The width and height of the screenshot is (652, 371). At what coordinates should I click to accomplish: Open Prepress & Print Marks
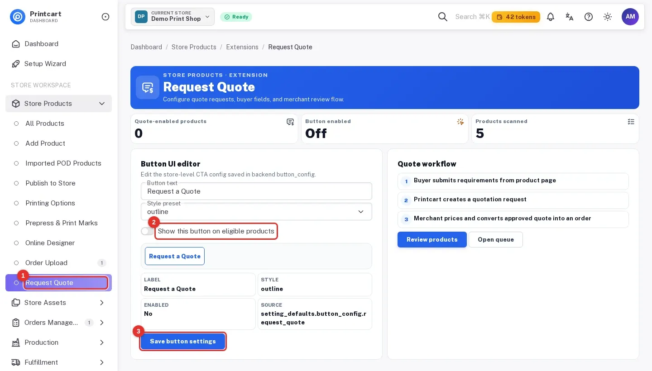(x=58, y=223)
